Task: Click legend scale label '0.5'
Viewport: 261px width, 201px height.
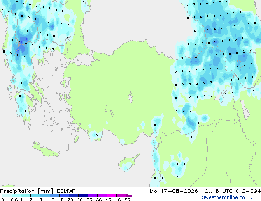Action: point(14,199)
